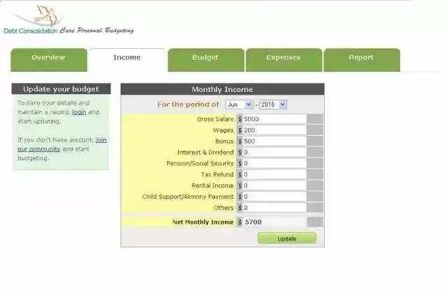Switch to the Budget tab
447x292 pixels.
click(x=206, y=60)
